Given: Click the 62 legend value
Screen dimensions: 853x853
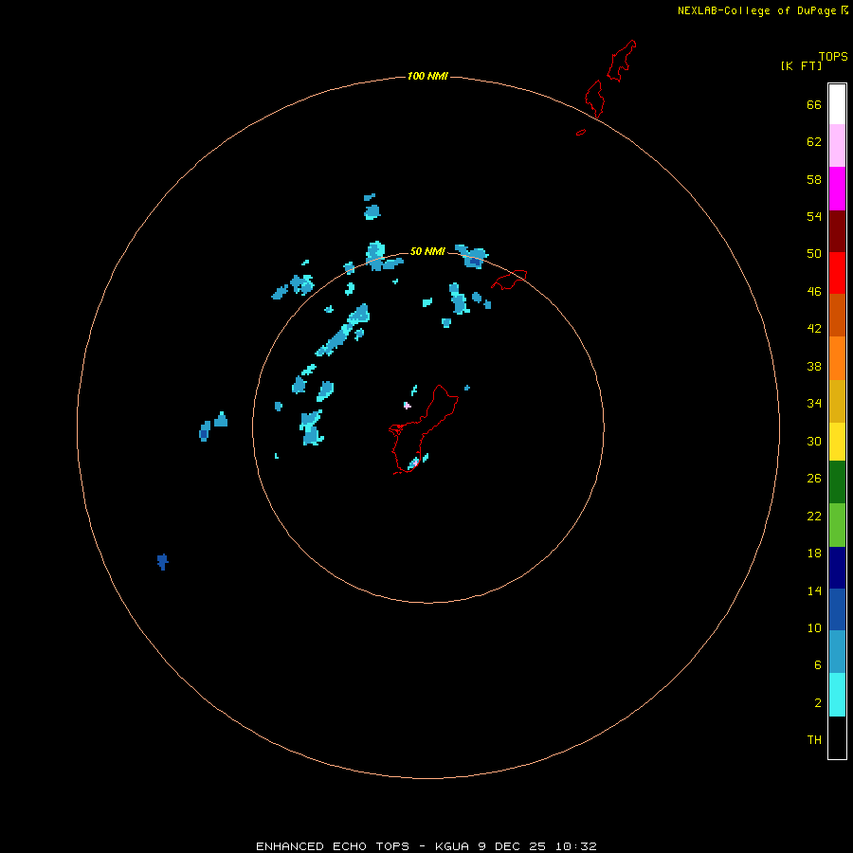Looking at the screenshot, I should [814, 142].
